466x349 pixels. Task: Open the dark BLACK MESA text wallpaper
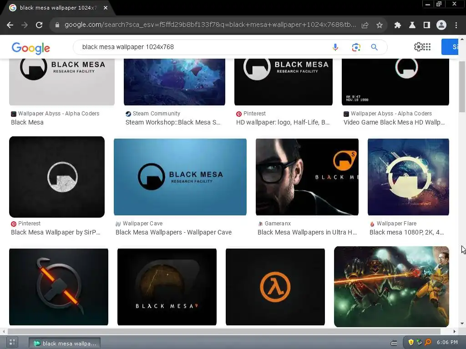click(x=167, y=287)
